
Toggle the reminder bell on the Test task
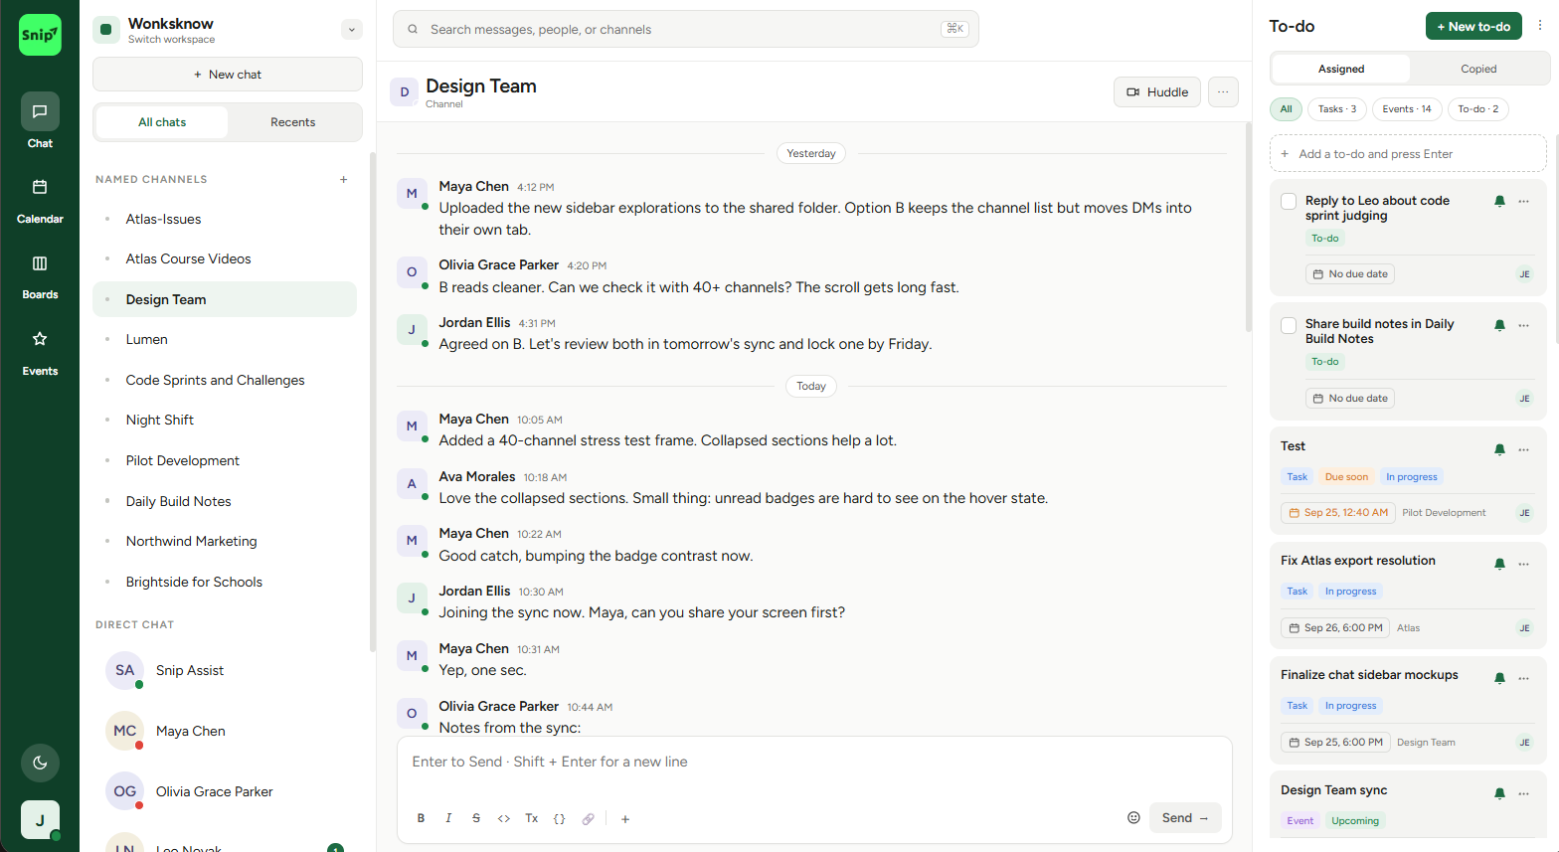point(1499,450)
